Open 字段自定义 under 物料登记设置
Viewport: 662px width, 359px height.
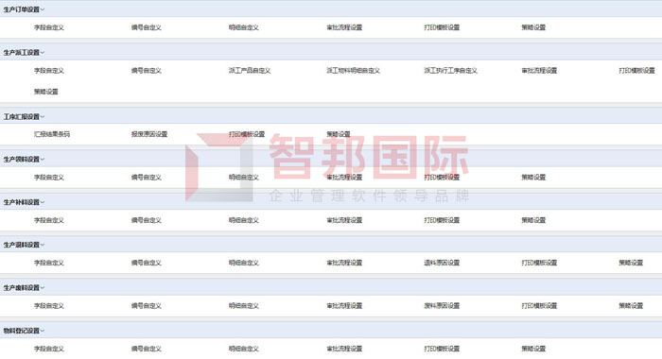coord(49,349)
